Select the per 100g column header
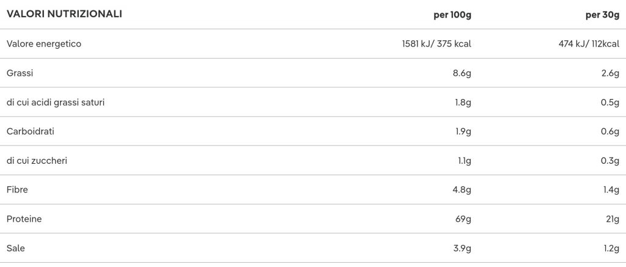Screen dimensions: 626x267 (x=452, y=15)
